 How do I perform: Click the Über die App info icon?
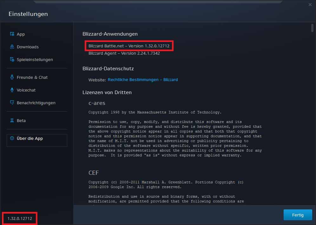point(12,138)
